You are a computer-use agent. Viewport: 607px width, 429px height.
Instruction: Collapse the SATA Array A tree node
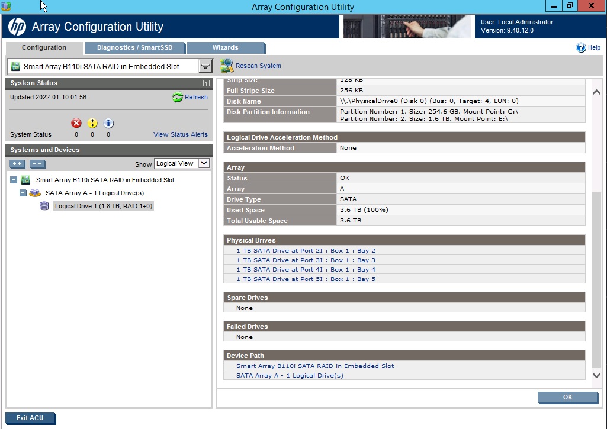[23, 193]
